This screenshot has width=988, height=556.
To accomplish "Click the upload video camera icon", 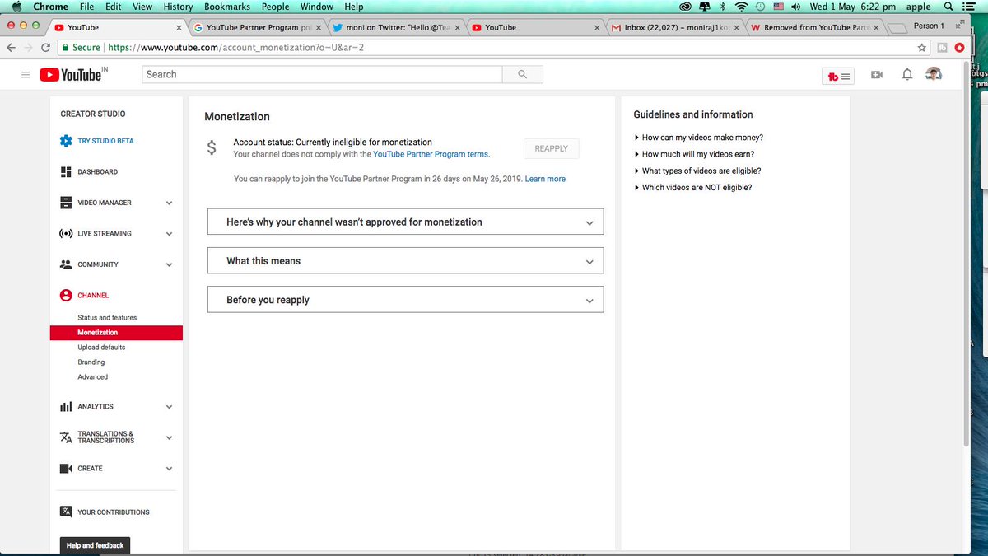I will click(x=877, y=75).
